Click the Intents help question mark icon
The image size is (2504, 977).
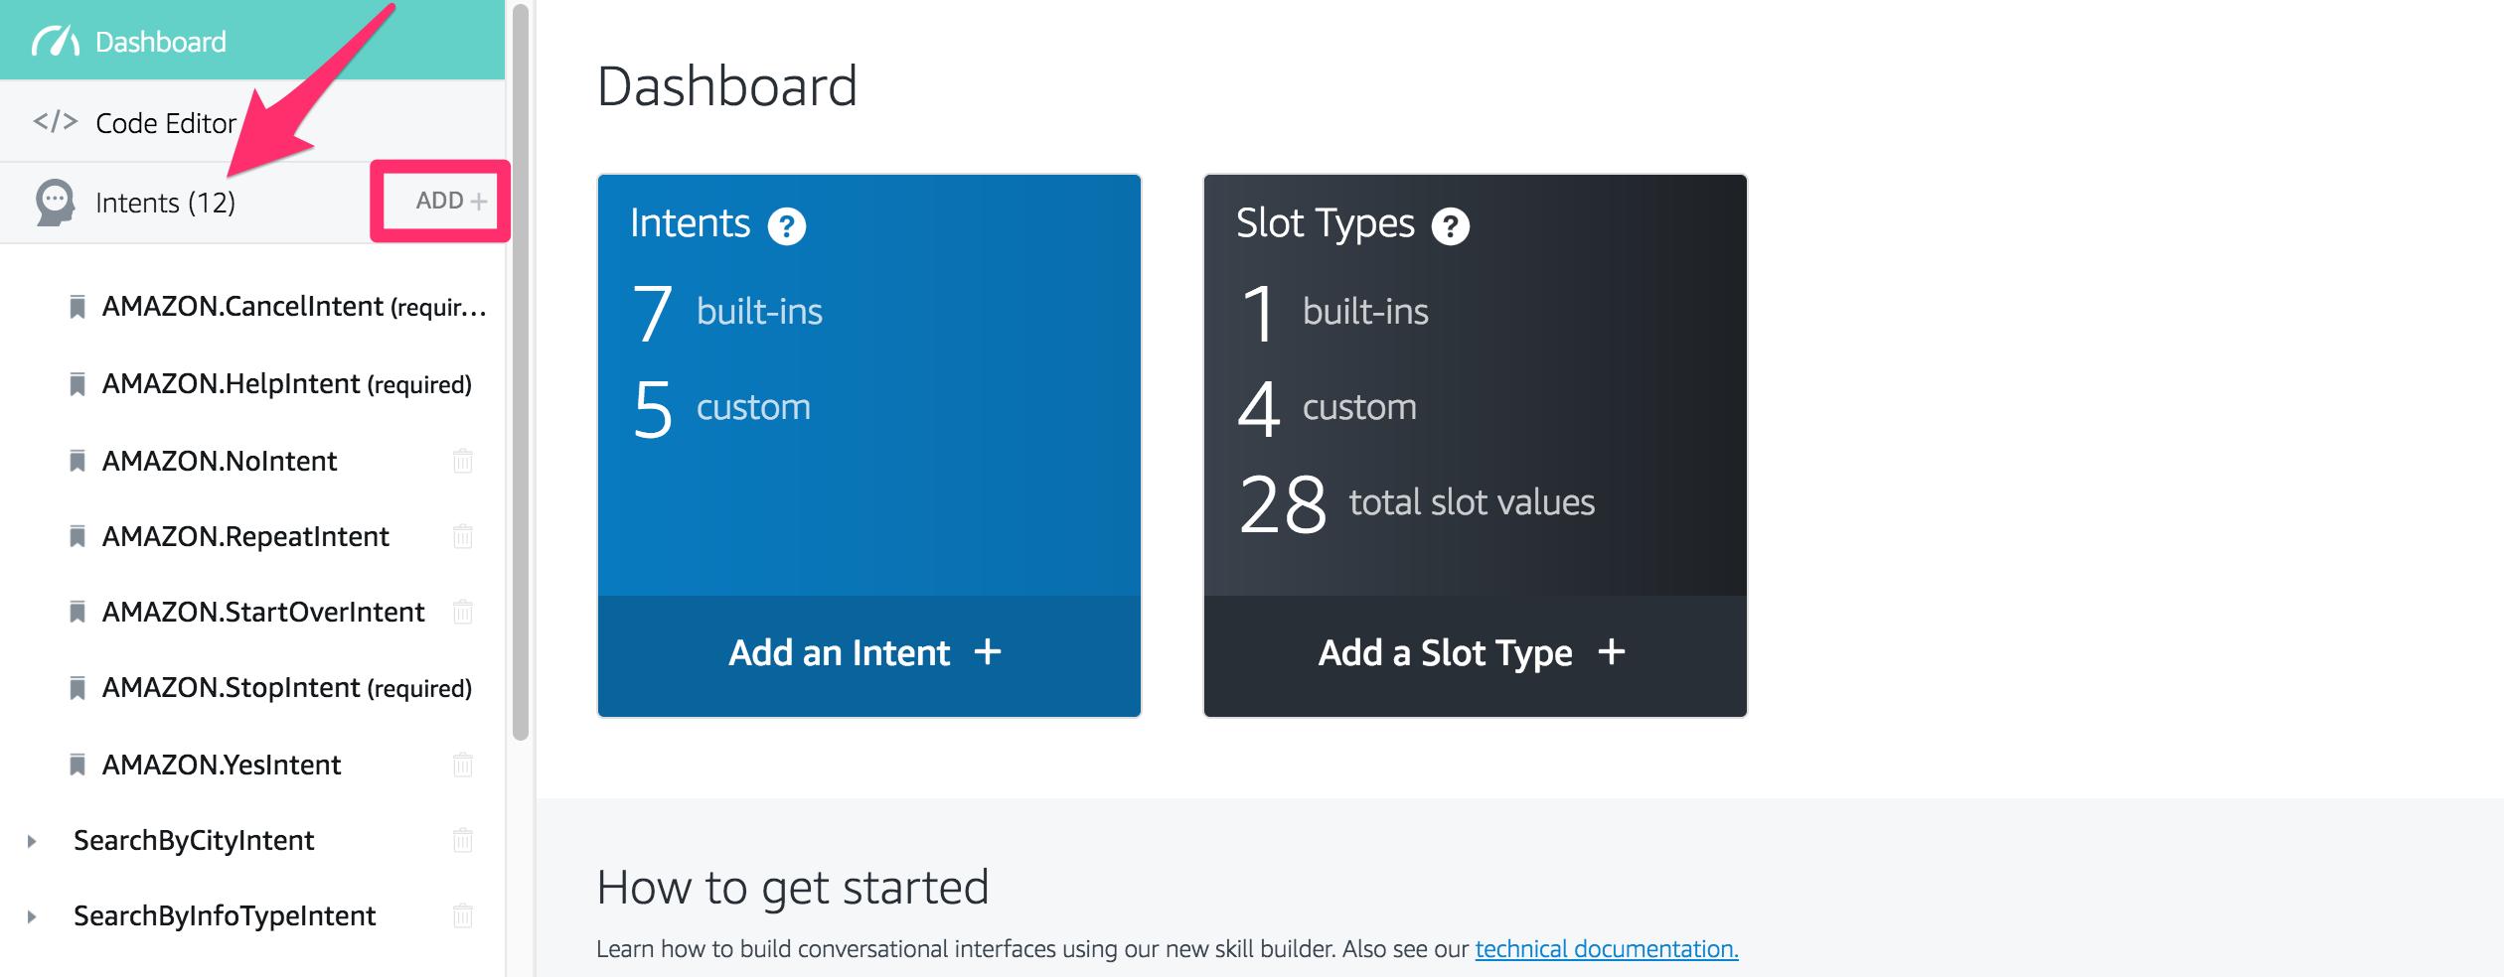coord(787,226)
